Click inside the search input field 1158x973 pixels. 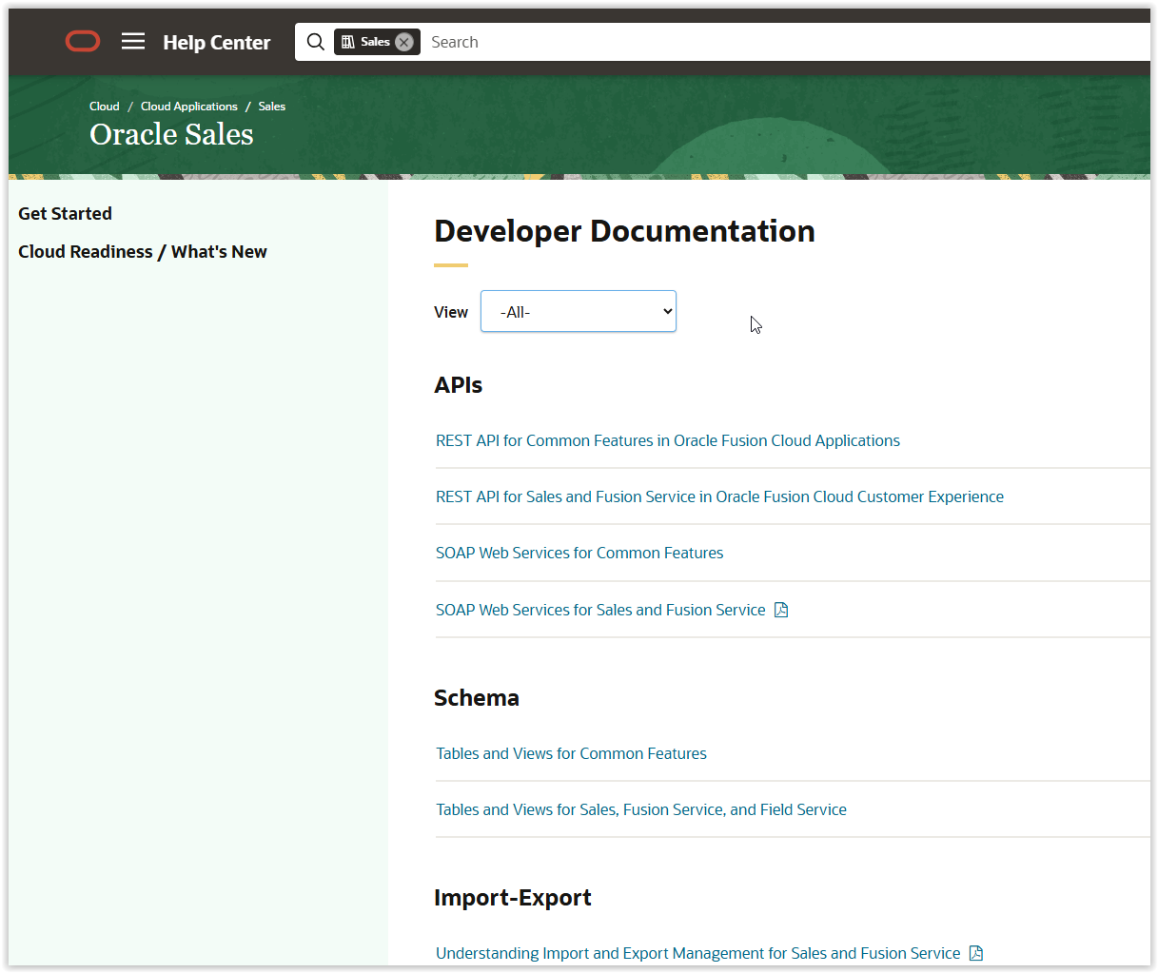pos(571,41)
